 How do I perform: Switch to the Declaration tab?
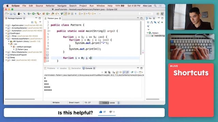[75, 68]
